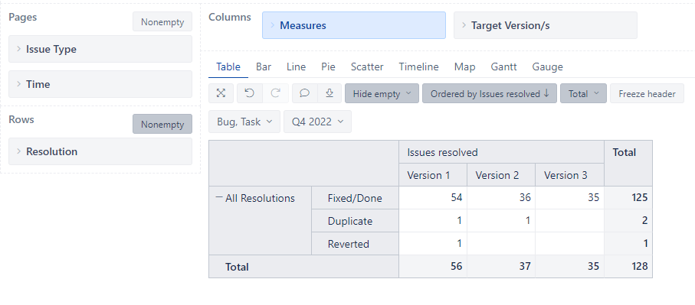Click the cell with value 36

point(501,197)
